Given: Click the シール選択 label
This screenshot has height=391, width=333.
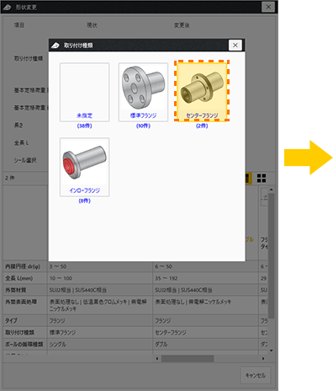Looking at the screenshot, I should click(25, 160).
